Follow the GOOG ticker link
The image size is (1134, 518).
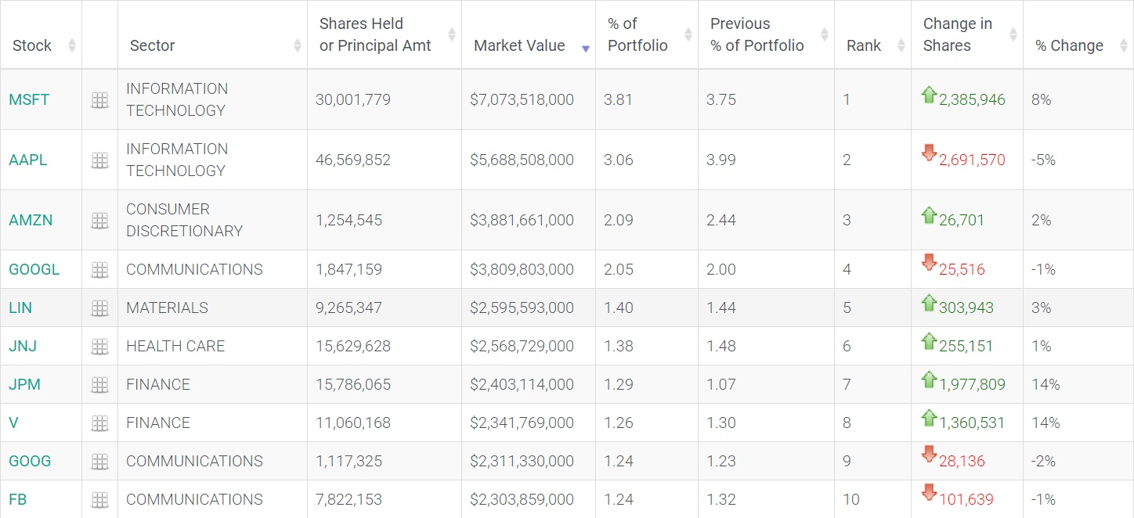[x=30, y=462]
